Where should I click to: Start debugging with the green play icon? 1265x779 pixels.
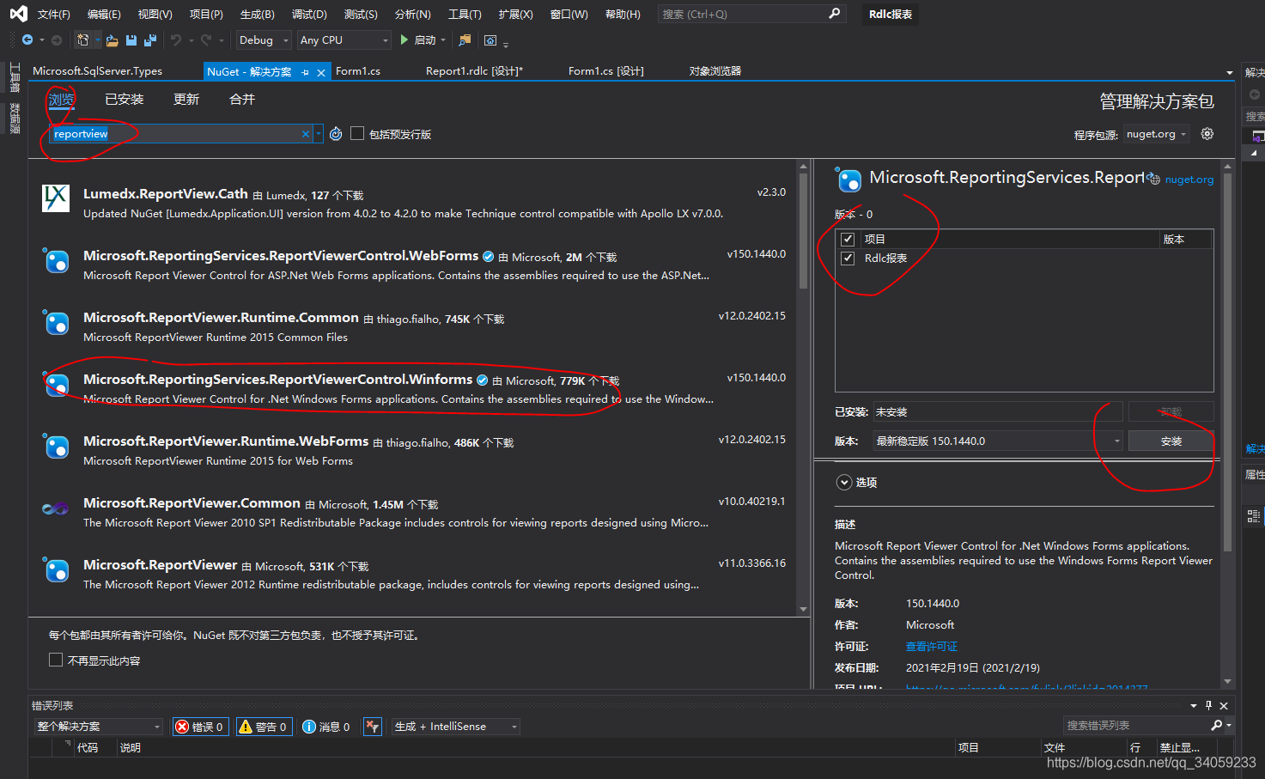pos(404,40)
